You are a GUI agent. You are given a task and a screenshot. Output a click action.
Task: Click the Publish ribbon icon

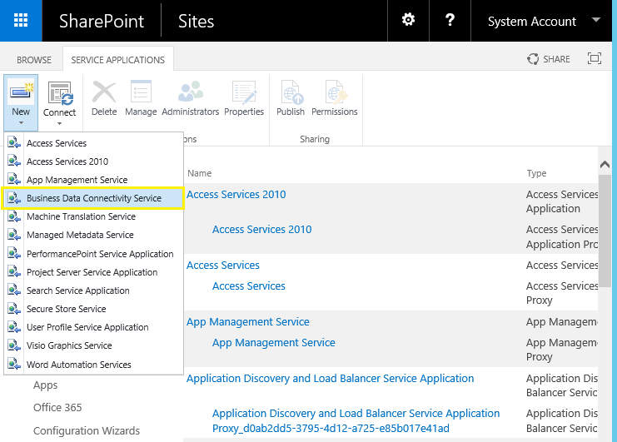292,92
